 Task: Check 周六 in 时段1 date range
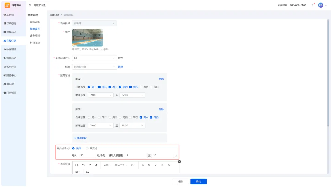141,87
